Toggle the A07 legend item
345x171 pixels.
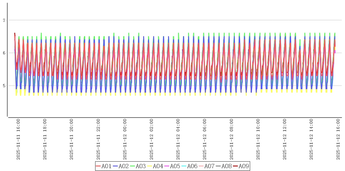point(206,166)
